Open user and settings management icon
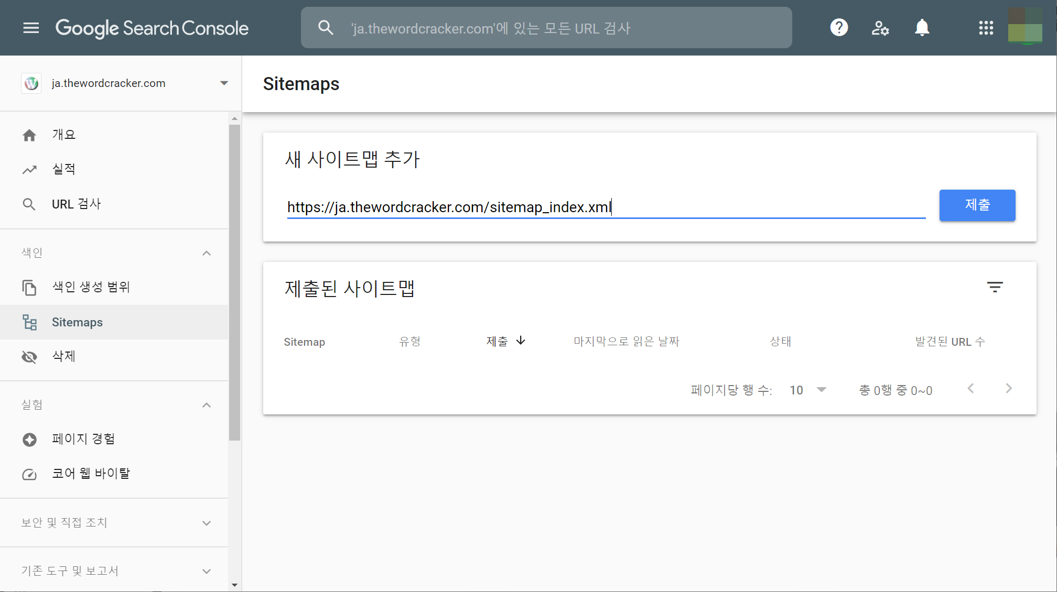 pos(880,28)
